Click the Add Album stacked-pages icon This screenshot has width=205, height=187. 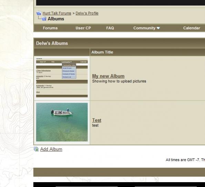coord(36,149)
